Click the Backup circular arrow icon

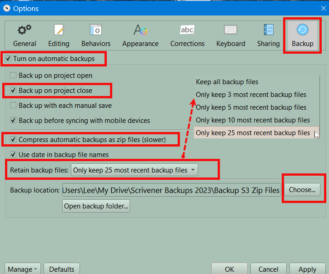point(302,30)
